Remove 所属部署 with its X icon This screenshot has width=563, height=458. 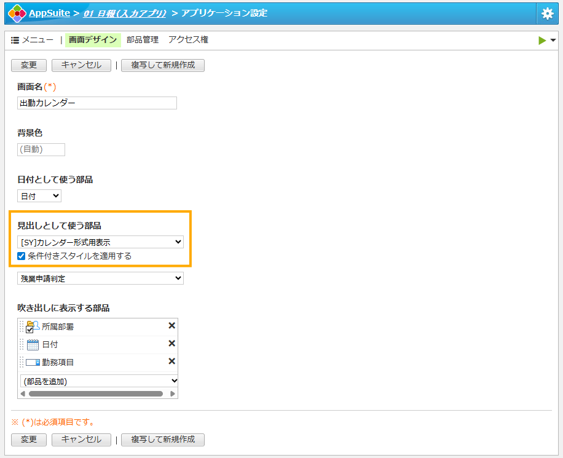[172, 326]
